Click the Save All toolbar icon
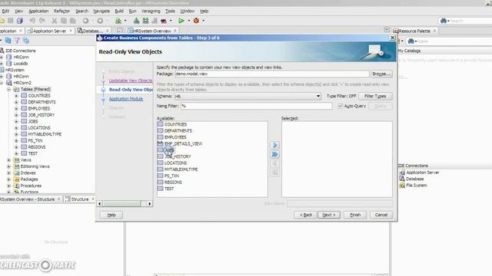The image size is (492, 276). pos(20,21)
